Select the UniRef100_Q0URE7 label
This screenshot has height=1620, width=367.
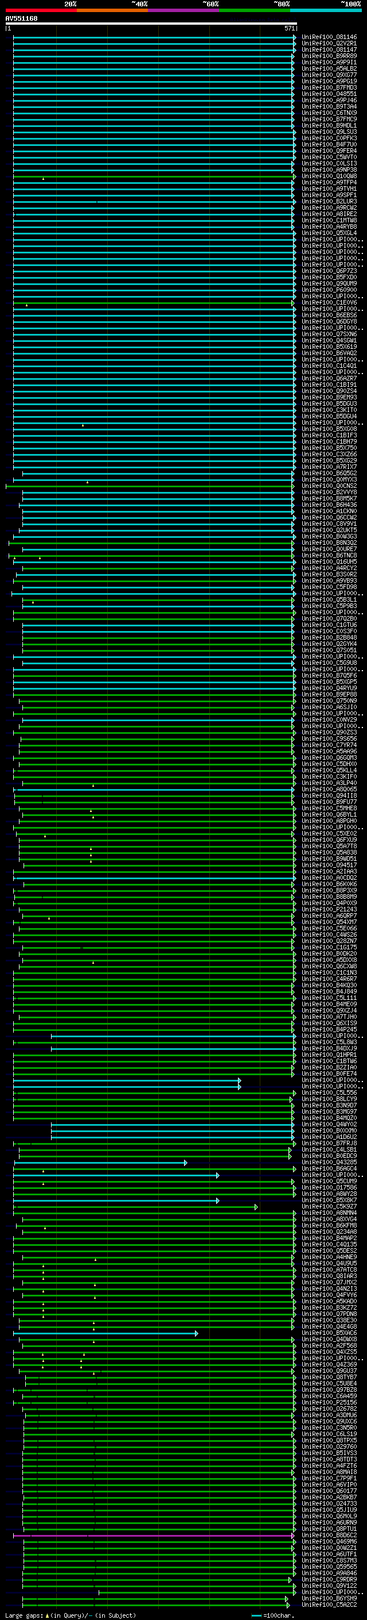click(x=329, y=549)
